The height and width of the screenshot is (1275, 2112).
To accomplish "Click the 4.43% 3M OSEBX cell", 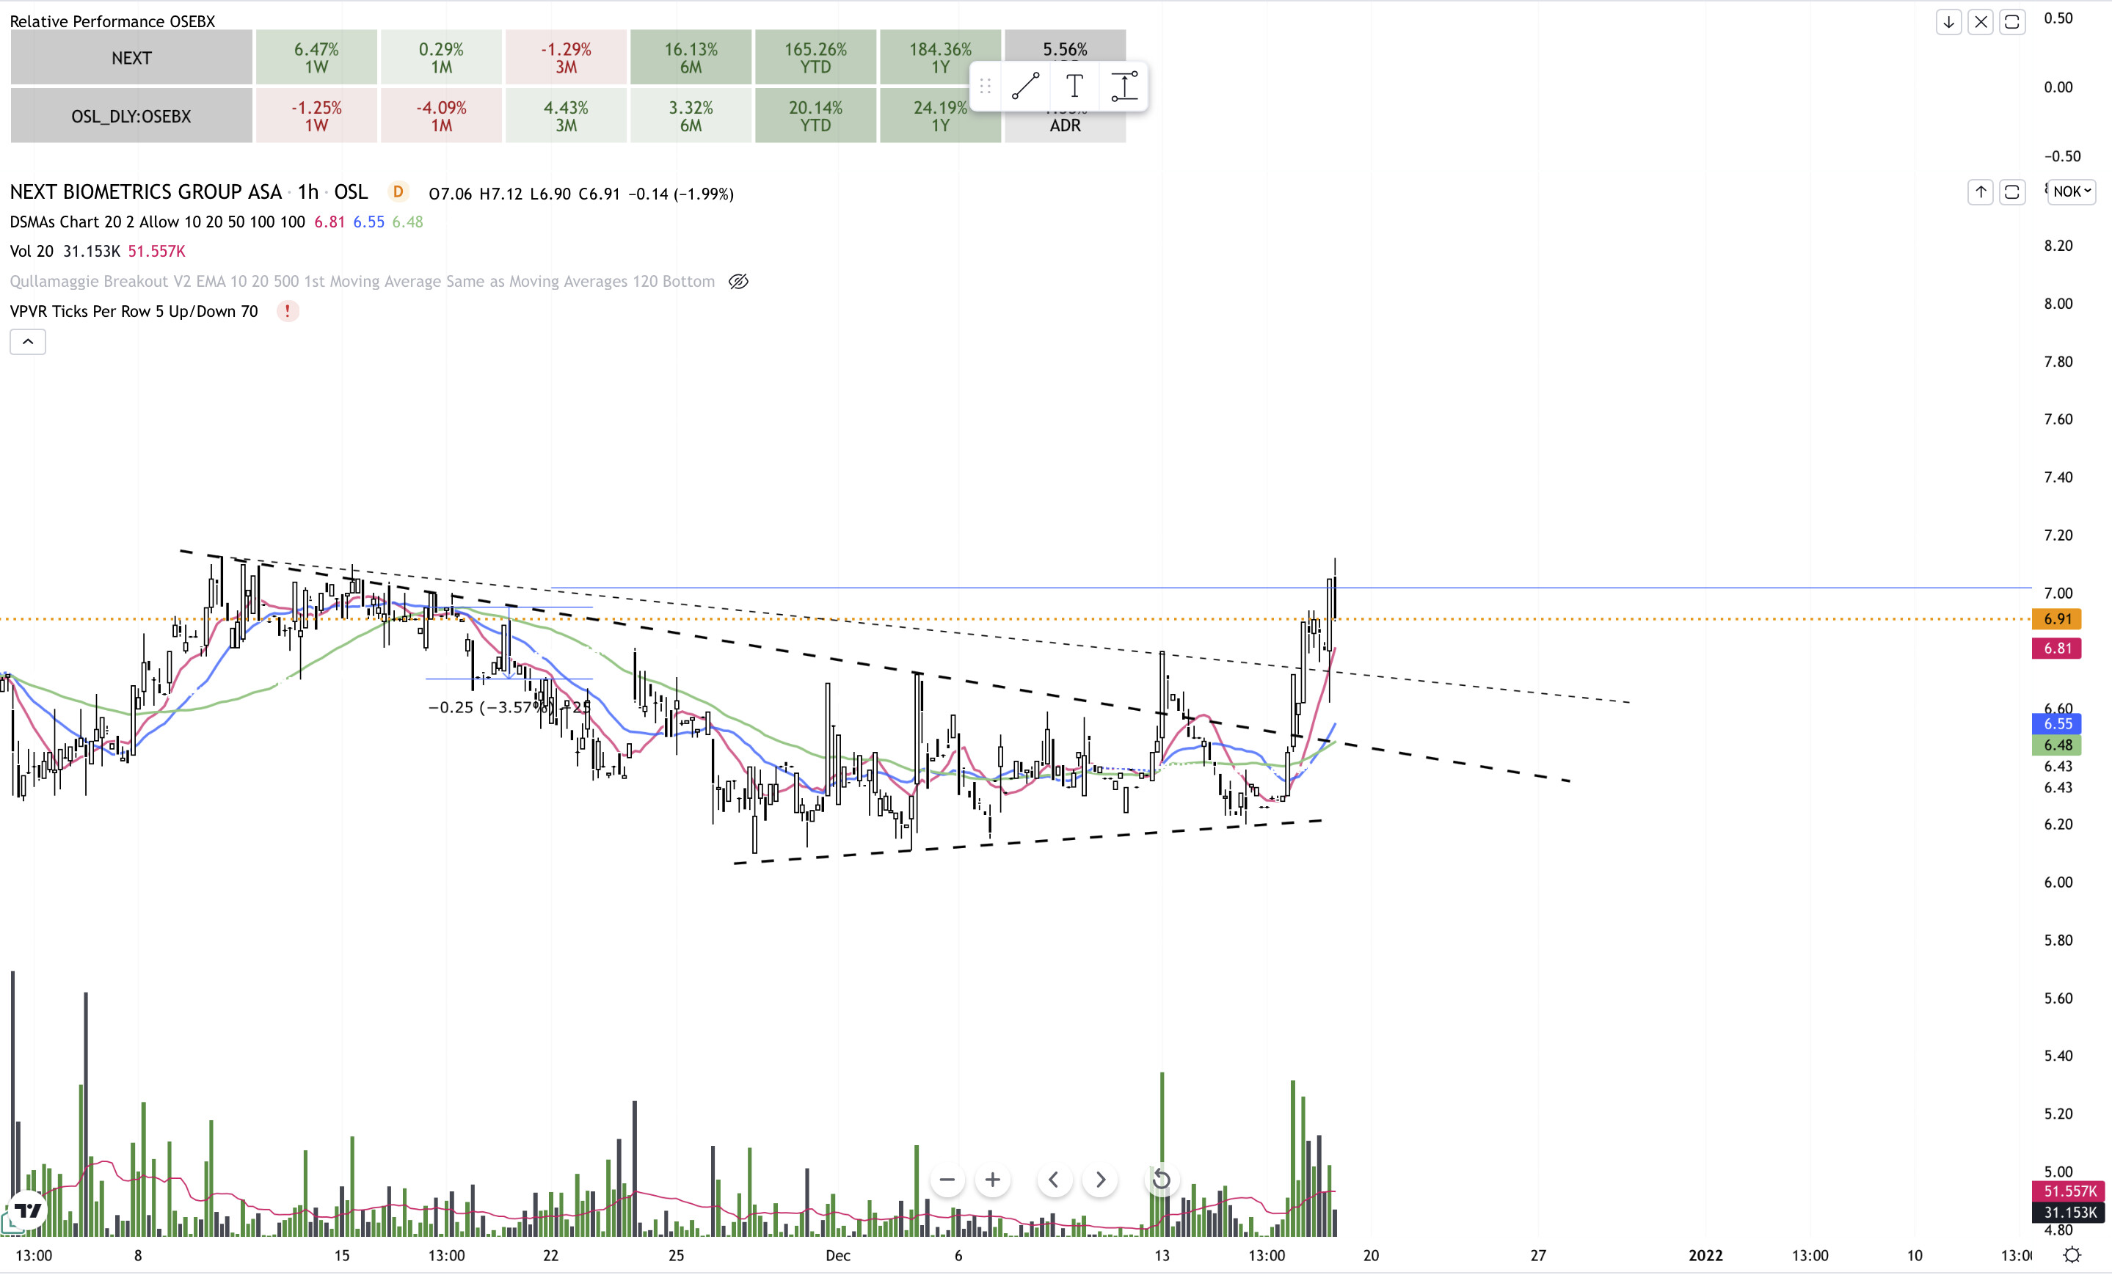I will pos(566,117).
